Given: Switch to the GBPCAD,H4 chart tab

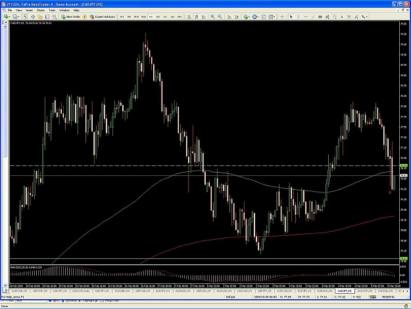Looking at the screenshot, I should pos(143,291).
